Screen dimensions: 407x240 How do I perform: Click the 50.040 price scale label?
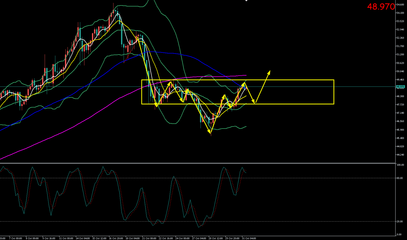pos(400,71)
